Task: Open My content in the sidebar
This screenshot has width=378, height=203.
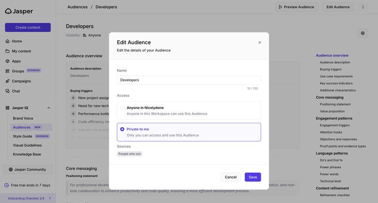Action: pyautogui.click(x=21, y=51)
